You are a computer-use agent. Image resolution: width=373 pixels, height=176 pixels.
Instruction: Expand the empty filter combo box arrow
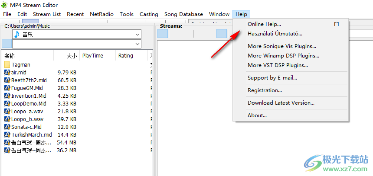(x=137, y=44)
